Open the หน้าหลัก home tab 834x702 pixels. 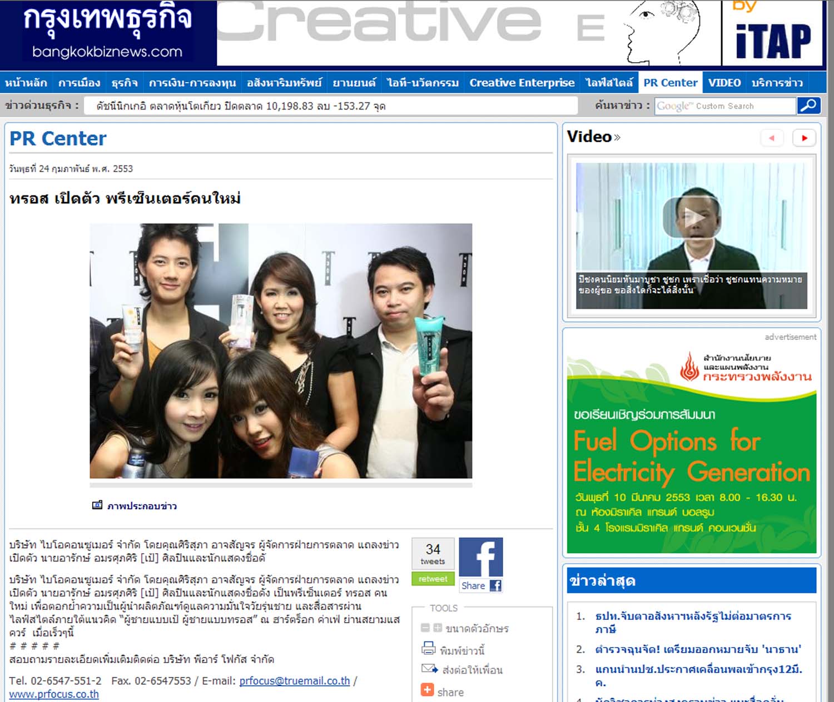coord(26,83)
